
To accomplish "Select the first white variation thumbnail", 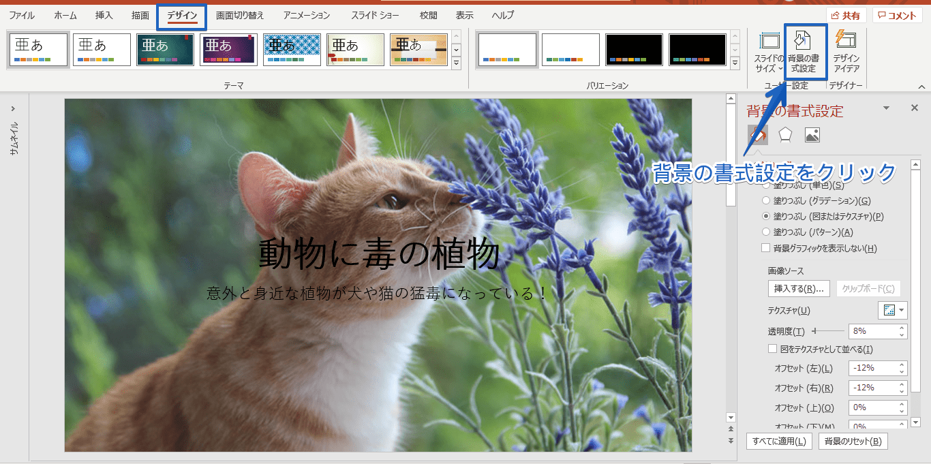I will tap(506, 49).
